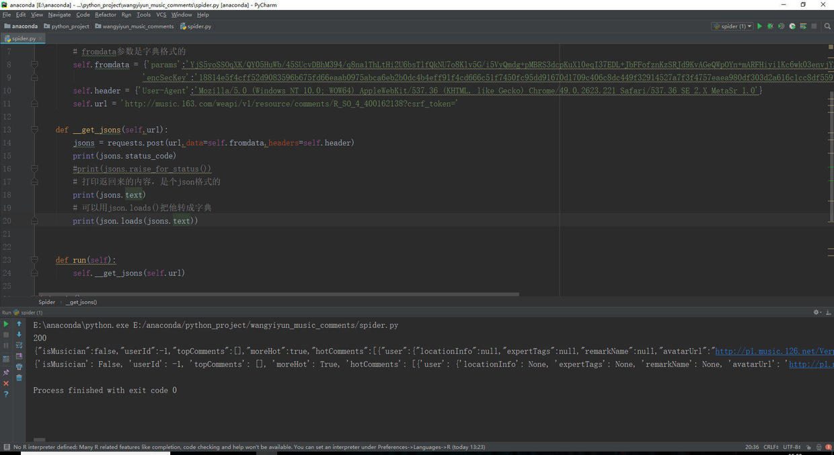834x455 pixels.
Task: Open the Refactor menu
Action: coord(105,14)
